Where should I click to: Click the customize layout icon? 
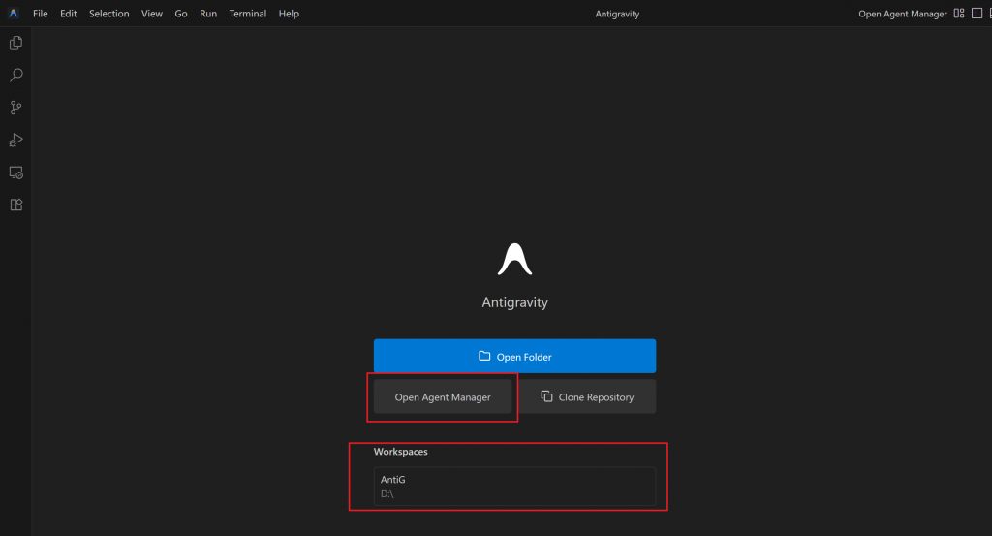coord(959,14)
